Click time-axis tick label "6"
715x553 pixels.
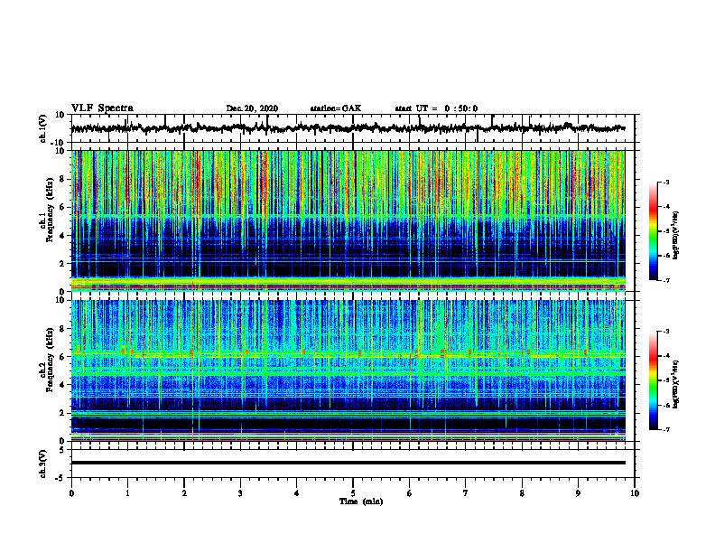coord(410,493)
